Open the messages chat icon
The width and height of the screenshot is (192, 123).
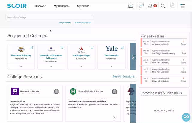141,6
